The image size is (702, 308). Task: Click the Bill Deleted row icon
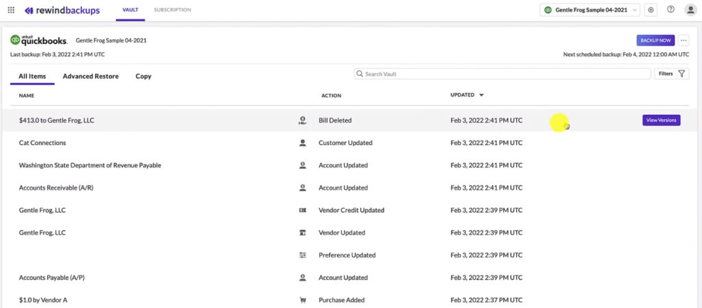point(302,120)
